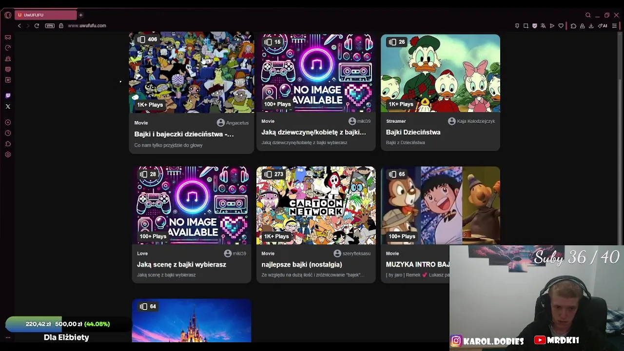
Task: Open Bajki i bajeczki dzieciństwa thumbnail
Action: (x=192, y=73)
